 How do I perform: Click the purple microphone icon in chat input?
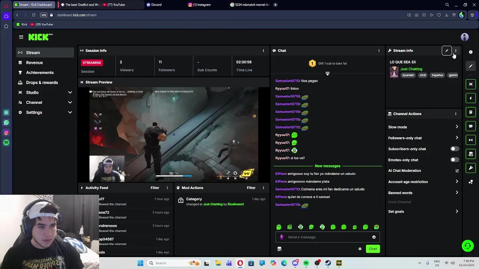point(282,237)
